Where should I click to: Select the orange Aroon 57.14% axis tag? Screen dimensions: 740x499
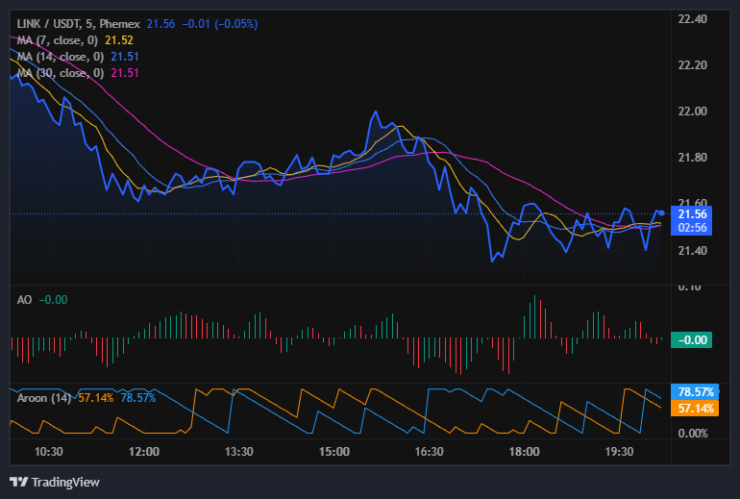694,409
